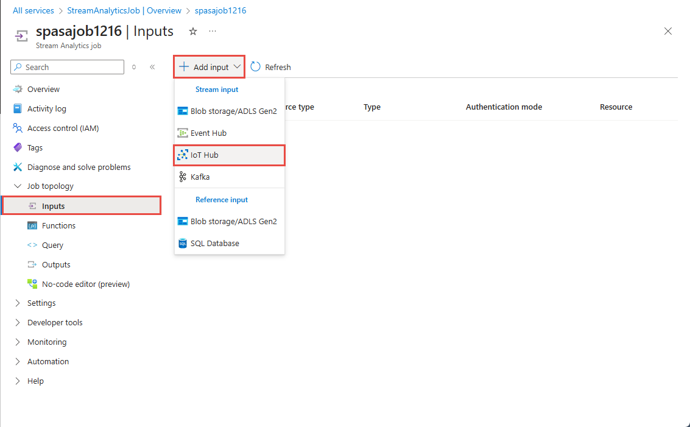Click the Inputs icon in Job topology
This screenshot has height=427, width=690.
click(x=32, y=206)
